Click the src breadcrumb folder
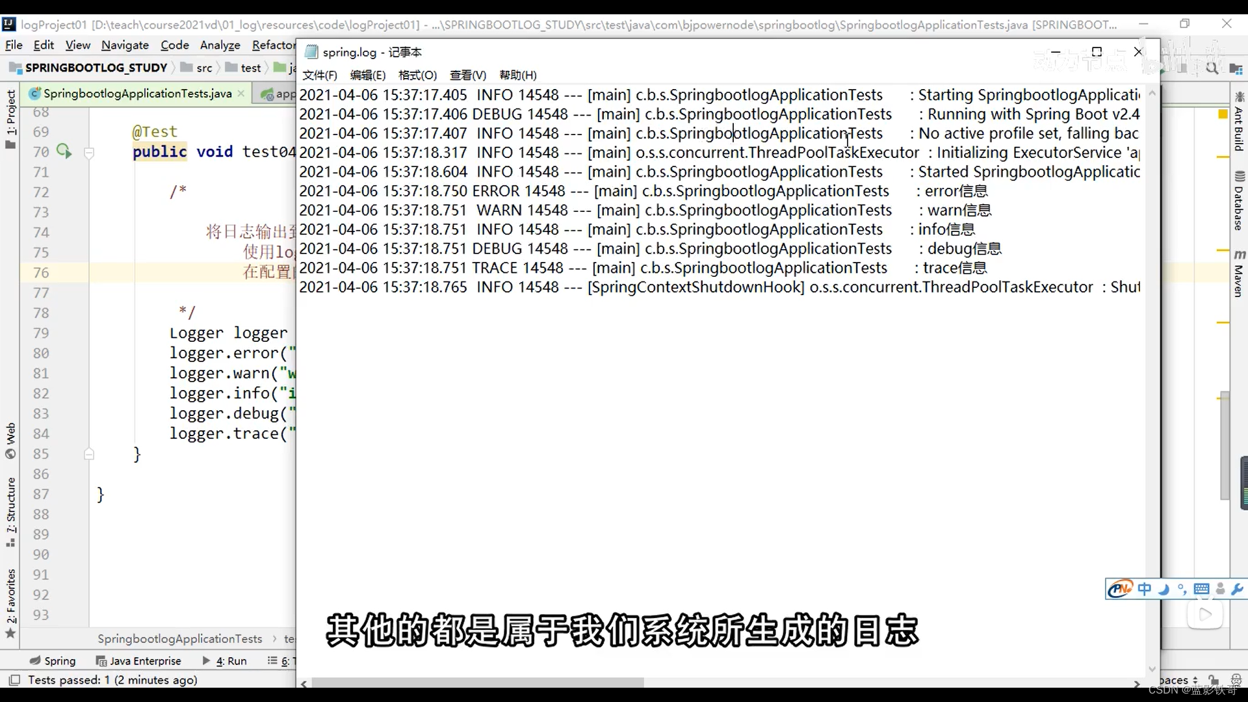Screen dimensions: 1248x702 [196, 68]
